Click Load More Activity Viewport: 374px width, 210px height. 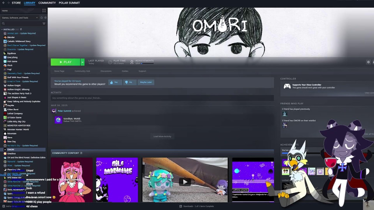point(162,136)
